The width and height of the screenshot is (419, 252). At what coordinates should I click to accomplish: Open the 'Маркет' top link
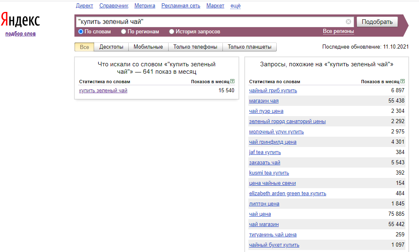pos(215,6)
